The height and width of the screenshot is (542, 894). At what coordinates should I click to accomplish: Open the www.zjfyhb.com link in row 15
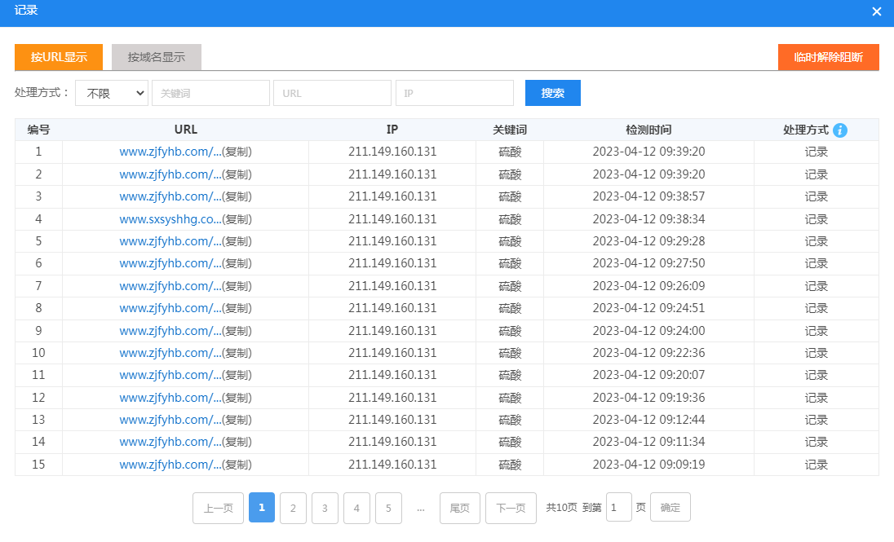click(x=170, y=465)
